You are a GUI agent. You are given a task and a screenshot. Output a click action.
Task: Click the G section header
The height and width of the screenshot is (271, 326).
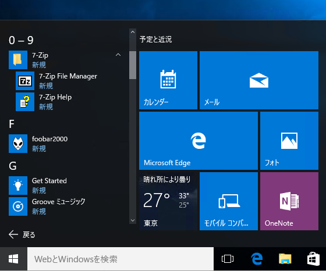tap(12, 166)
